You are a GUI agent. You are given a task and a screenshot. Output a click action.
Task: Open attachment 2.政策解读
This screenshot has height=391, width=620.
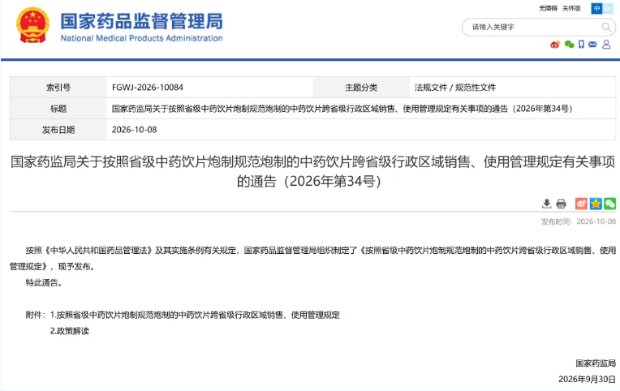pos(70,331)
